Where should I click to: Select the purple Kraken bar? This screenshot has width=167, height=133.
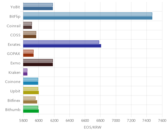25,74
